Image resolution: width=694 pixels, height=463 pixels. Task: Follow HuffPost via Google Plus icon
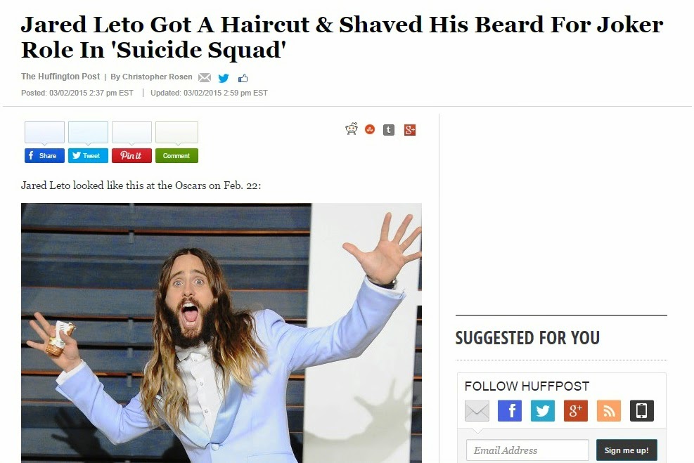[576, 411]
